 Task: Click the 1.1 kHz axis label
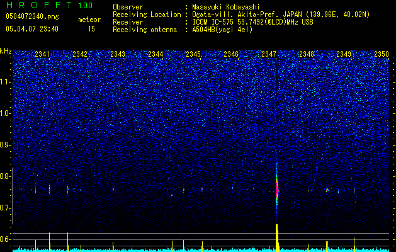pyautogui.click(x=5, y=82)
